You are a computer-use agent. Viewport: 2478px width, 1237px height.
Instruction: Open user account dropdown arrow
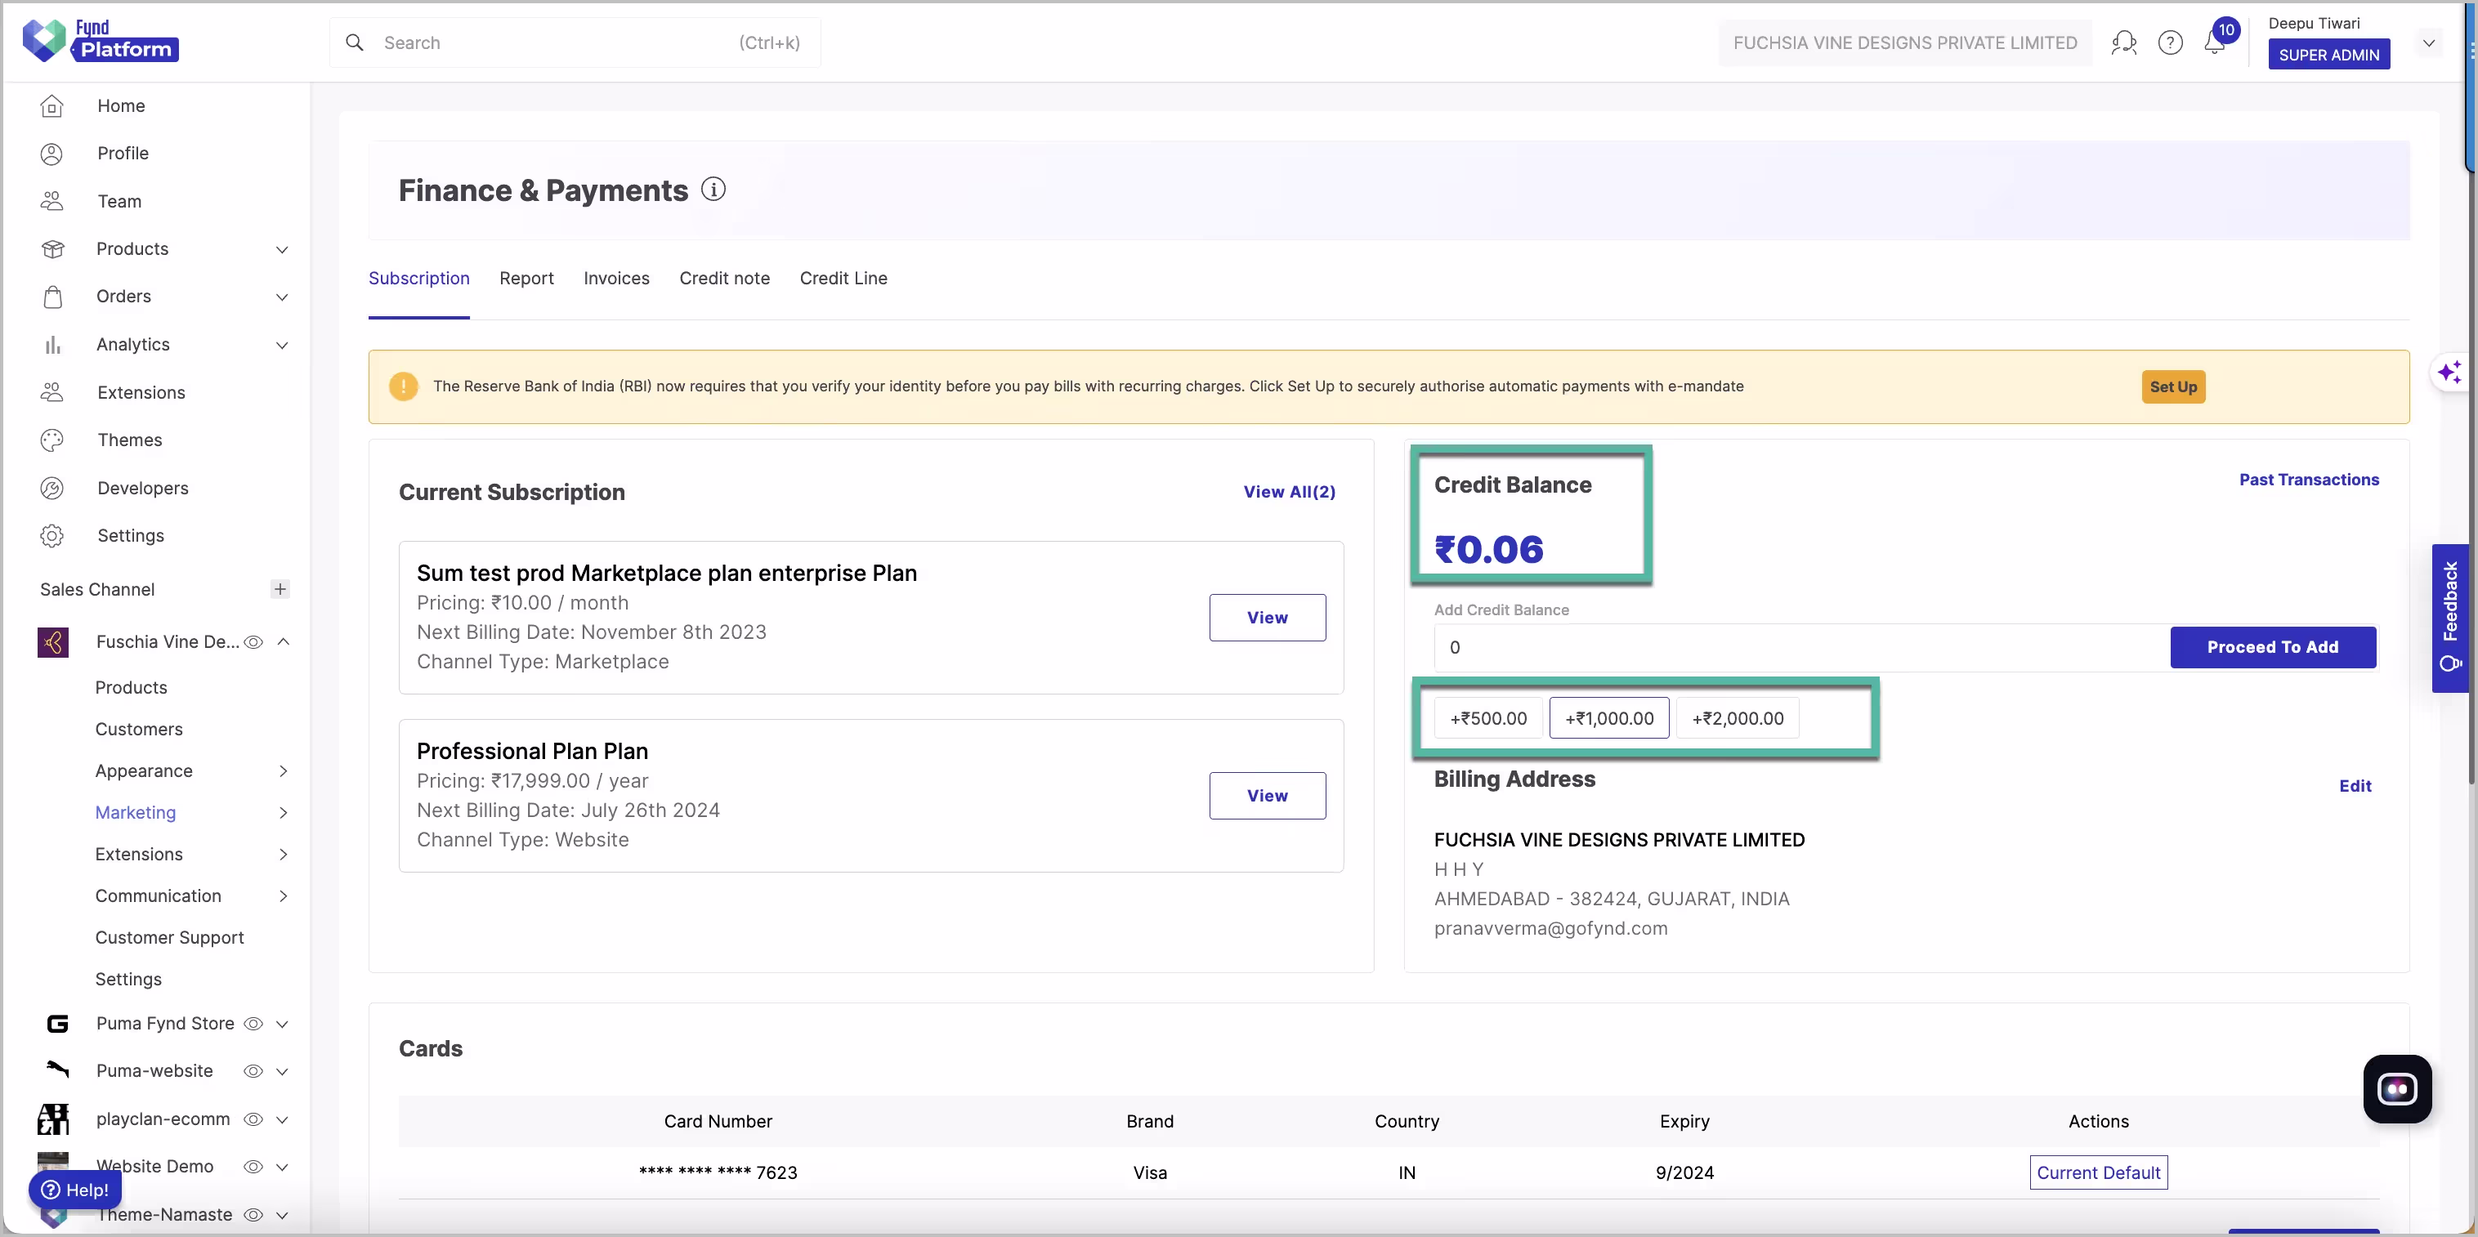coord(2428,43)
